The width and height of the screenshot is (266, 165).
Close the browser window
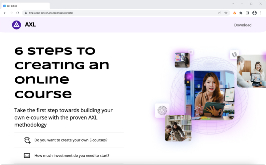coord(261,4)
